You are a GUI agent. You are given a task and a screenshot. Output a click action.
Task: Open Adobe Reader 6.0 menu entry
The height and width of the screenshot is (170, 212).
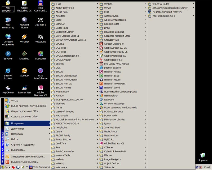(123, 60)
